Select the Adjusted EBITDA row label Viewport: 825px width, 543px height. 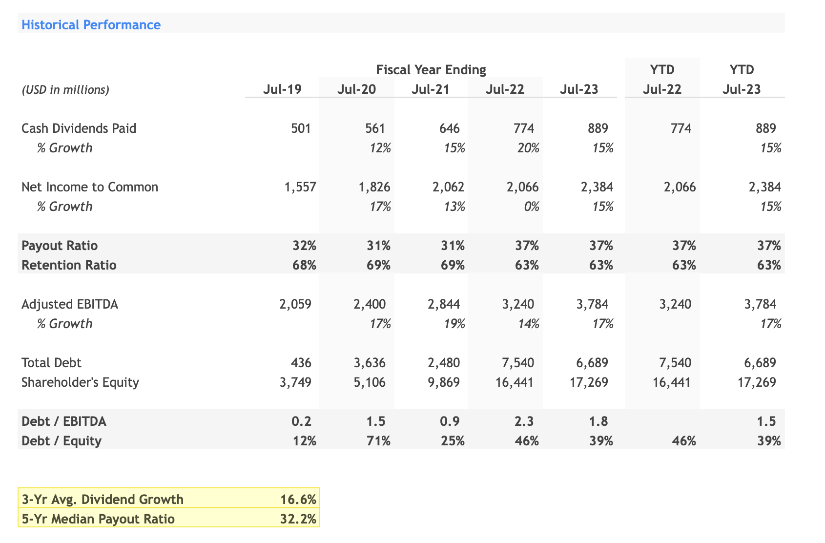[70, 304]
